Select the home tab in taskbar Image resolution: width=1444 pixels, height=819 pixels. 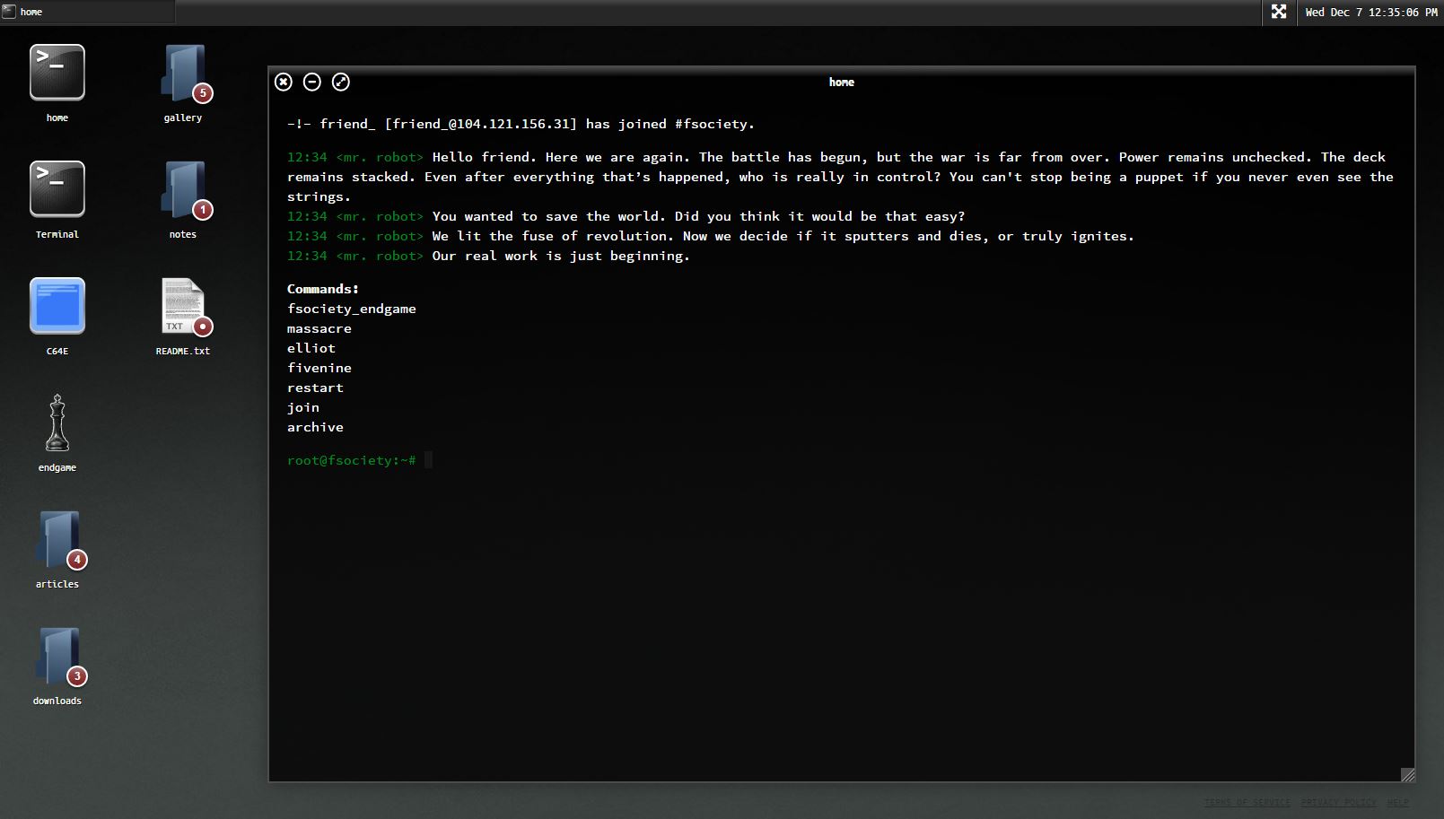[x=87, y=12]
